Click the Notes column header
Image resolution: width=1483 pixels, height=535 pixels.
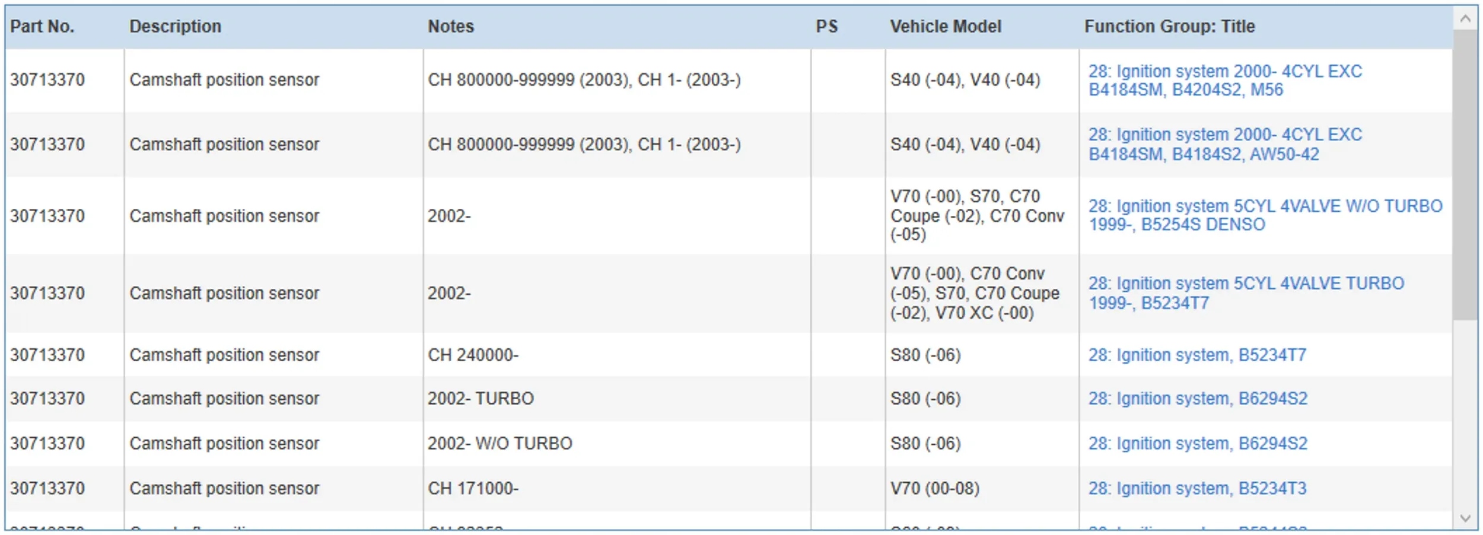point(451,27)
